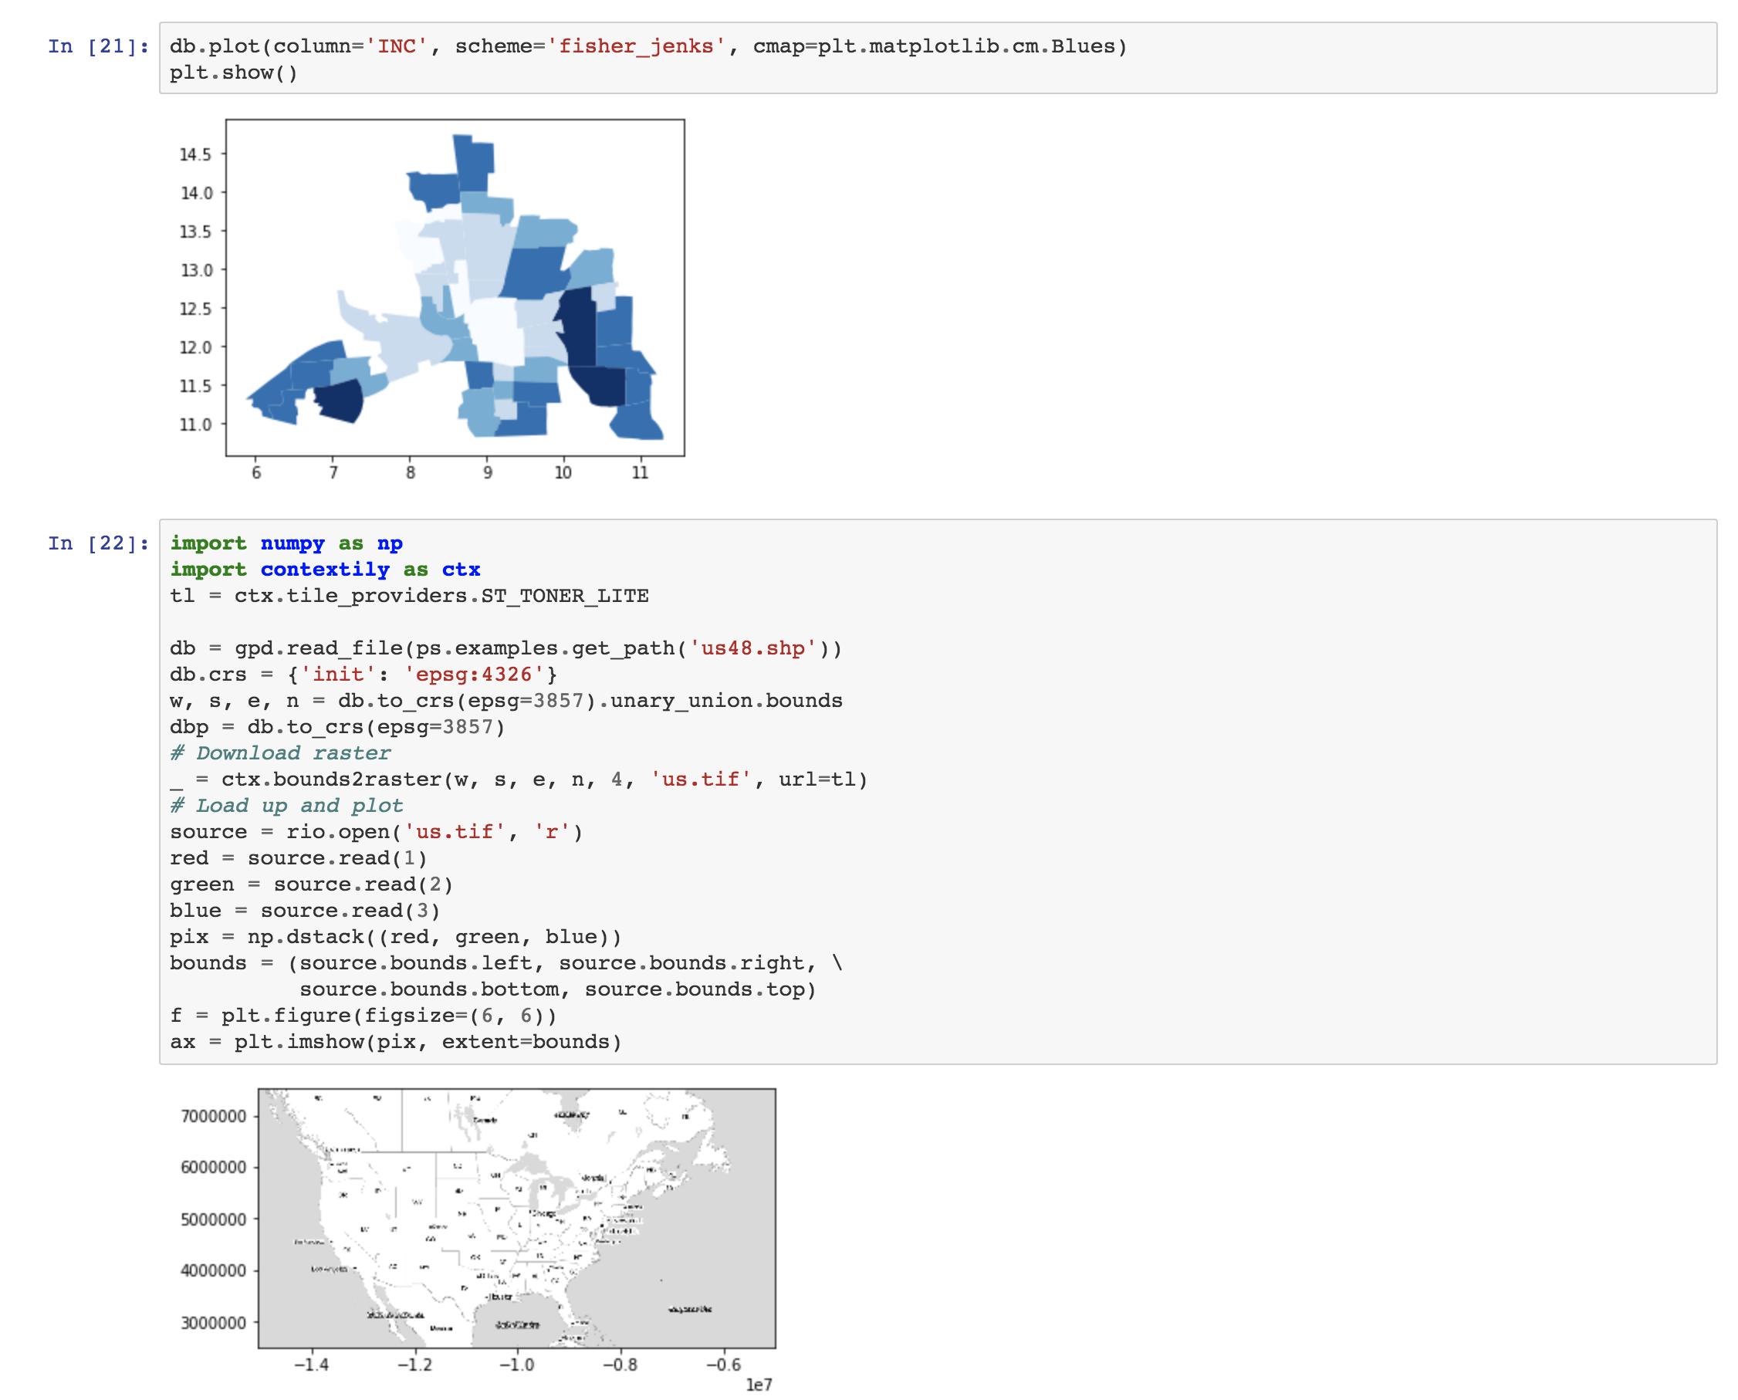The height and width of the screenshot is (1400, 1738).
Task: Click the In [22] cell prompt
Action: tap(98, 543)
